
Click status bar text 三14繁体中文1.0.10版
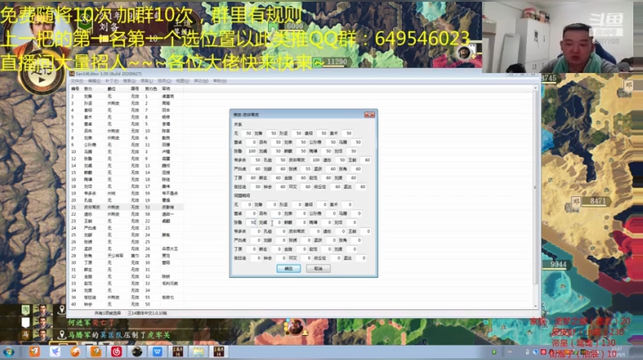click(x=147, y=314)
